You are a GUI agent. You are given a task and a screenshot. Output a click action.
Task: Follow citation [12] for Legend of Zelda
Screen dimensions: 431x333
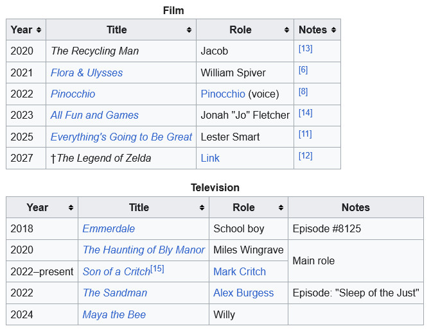[305, 156]
